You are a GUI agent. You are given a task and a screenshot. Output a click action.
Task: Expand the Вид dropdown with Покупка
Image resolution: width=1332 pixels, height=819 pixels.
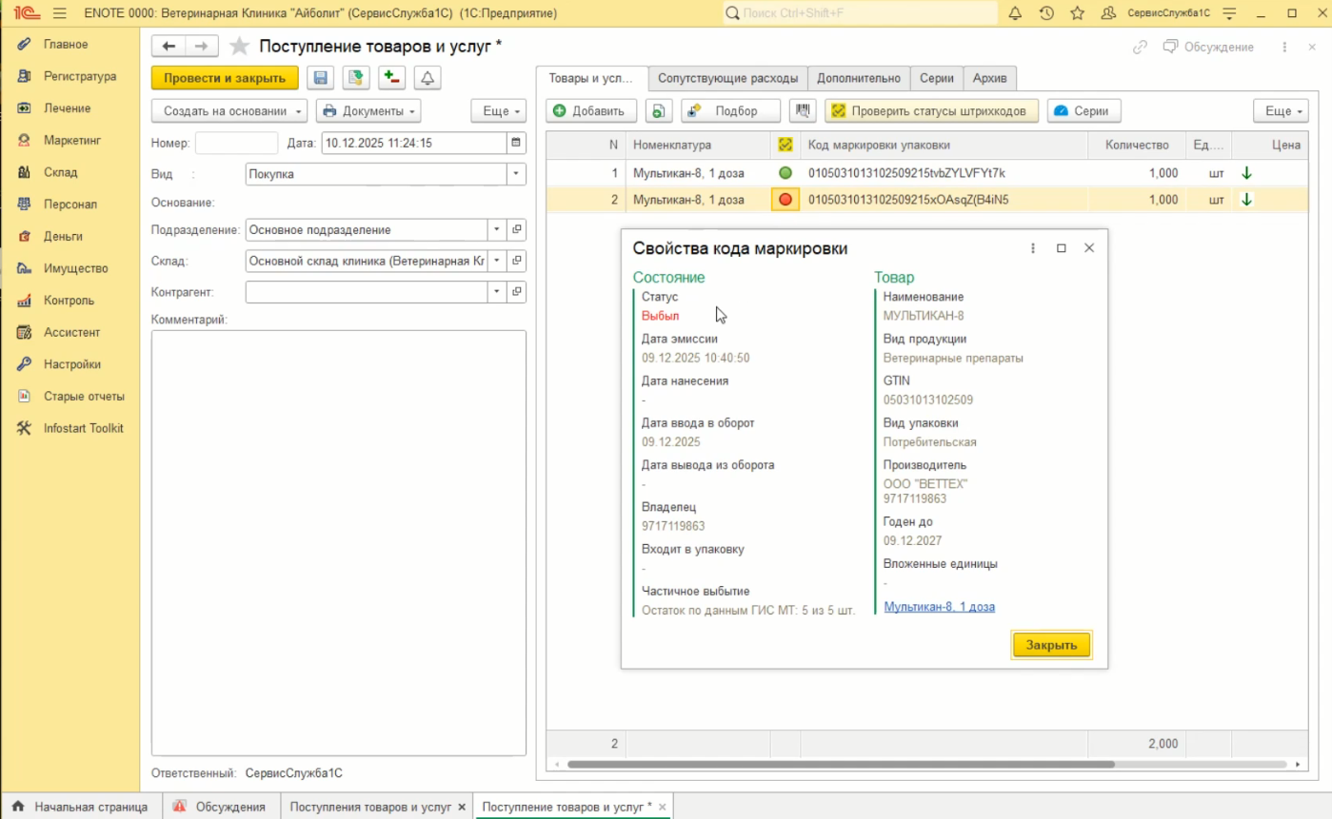(517, 174)
